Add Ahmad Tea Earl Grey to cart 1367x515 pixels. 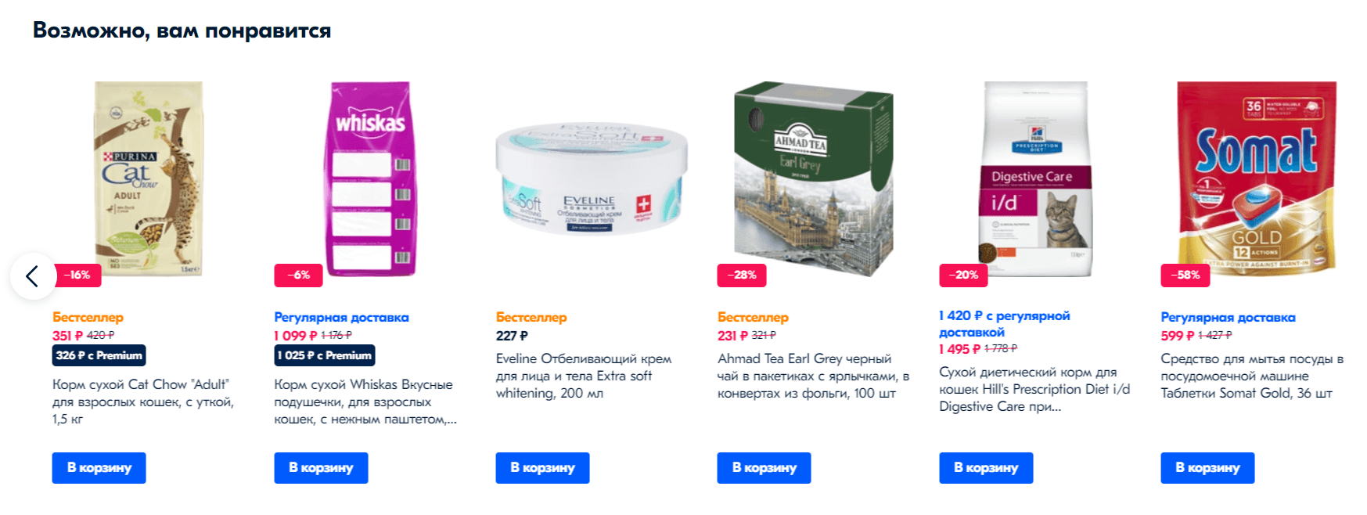764,467
